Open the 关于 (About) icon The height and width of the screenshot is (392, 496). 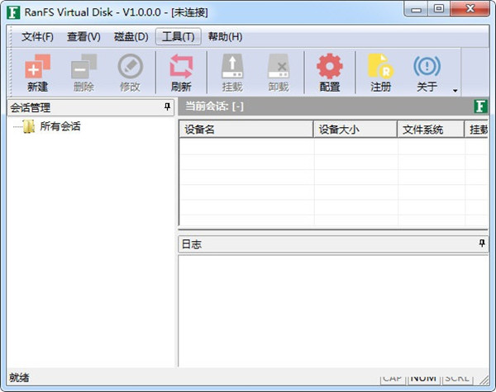click(427, 73)
